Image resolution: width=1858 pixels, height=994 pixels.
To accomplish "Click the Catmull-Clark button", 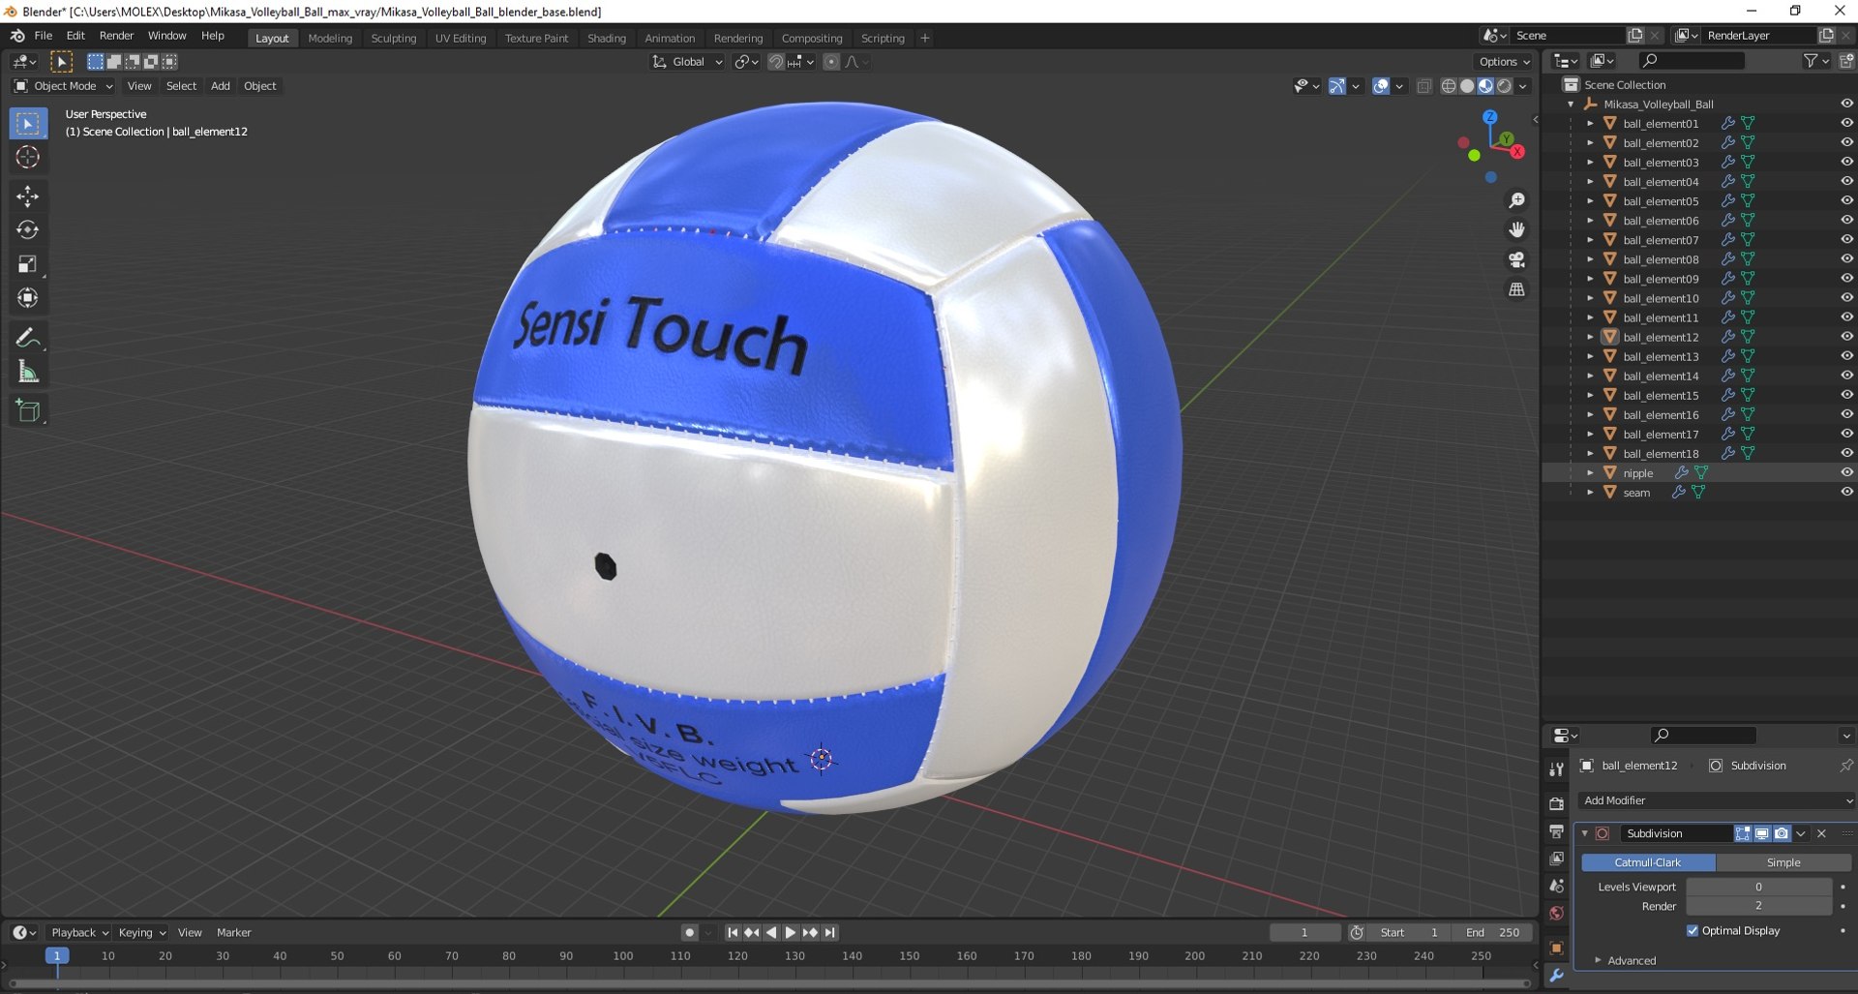I will coord(1648,862).
